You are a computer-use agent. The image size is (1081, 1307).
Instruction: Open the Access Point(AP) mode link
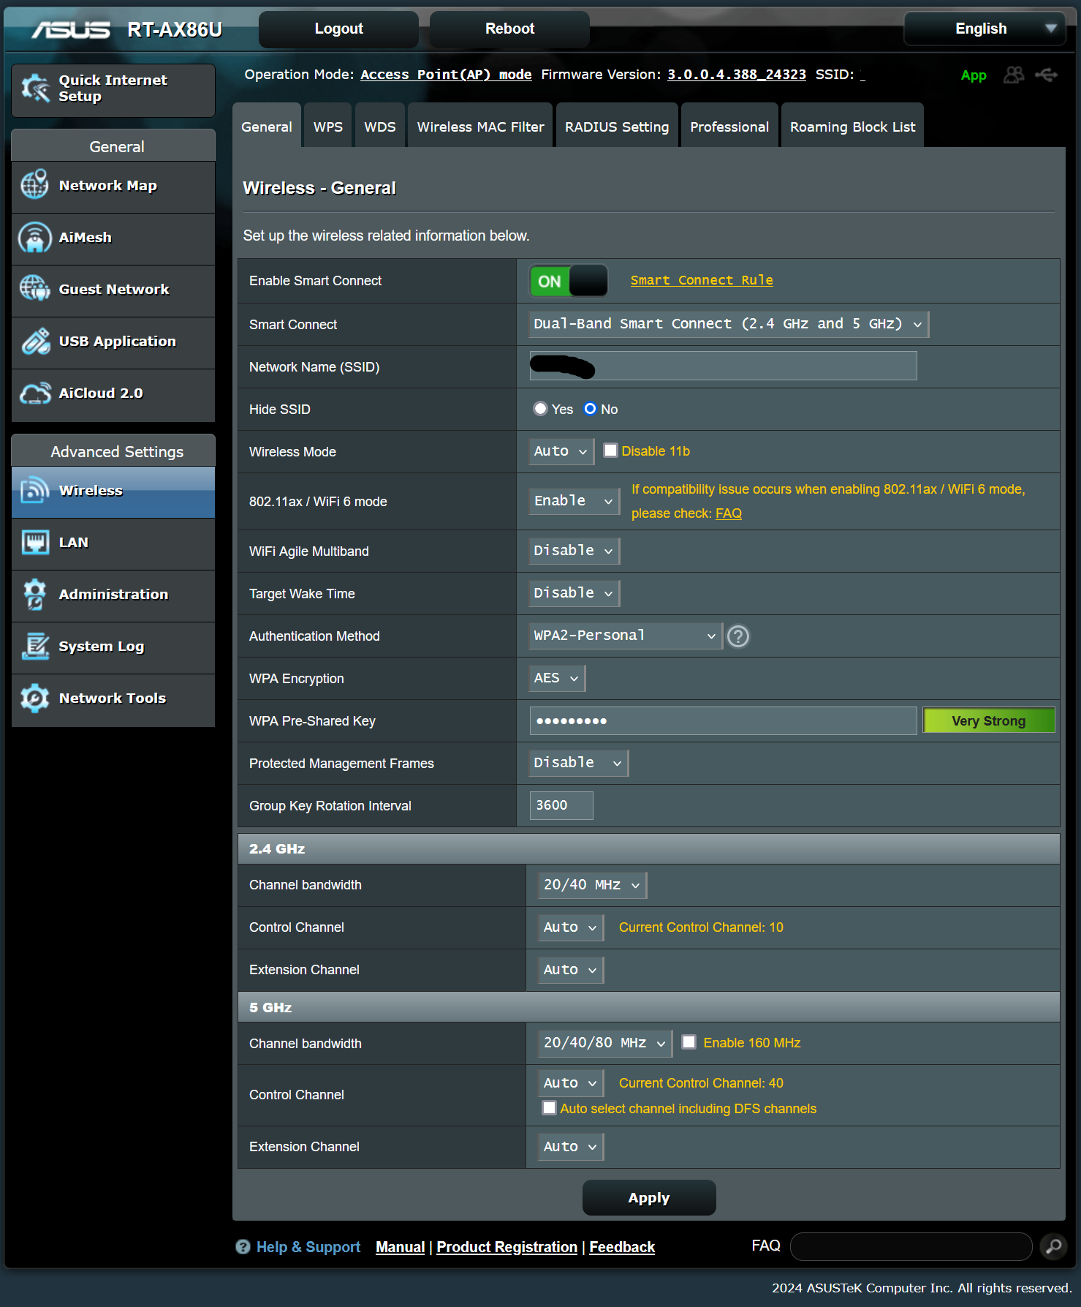[446, 75]
